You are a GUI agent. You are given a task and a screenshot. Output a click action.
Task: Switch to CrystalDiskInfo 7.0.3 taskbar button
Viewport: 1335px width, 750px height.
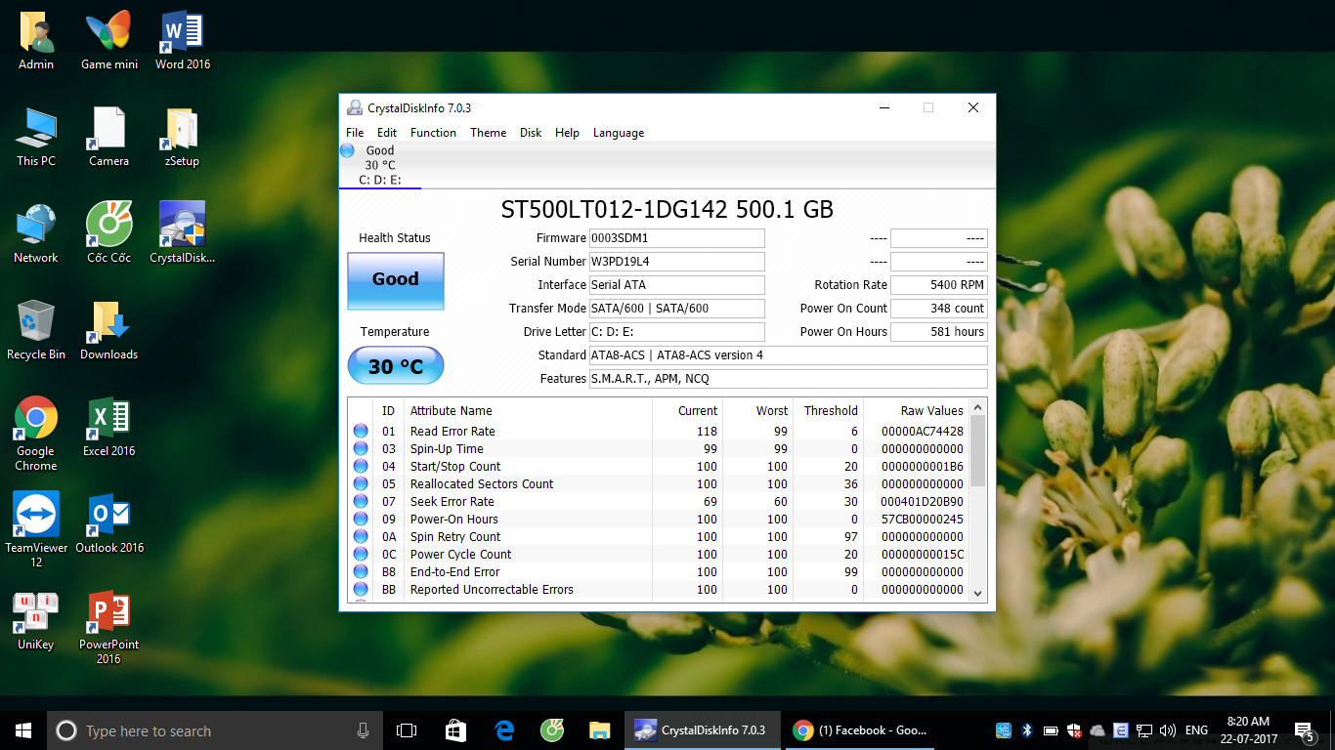click(703, 730)
